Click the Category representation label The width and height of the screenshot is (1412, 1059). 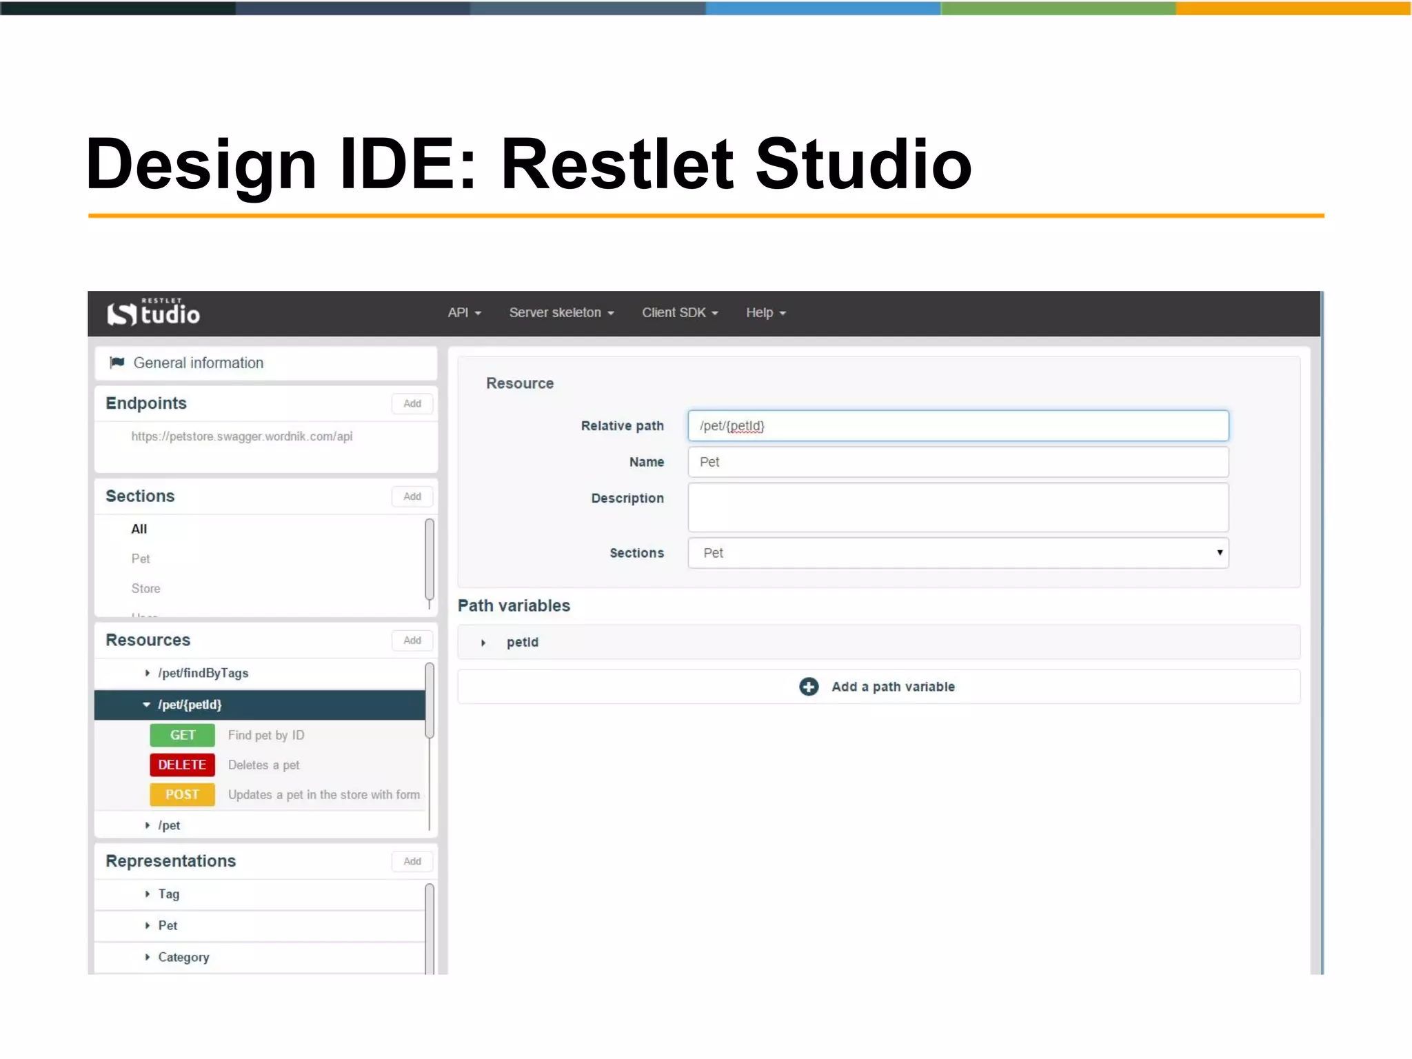pyautogui.click(x=183, y=957)
